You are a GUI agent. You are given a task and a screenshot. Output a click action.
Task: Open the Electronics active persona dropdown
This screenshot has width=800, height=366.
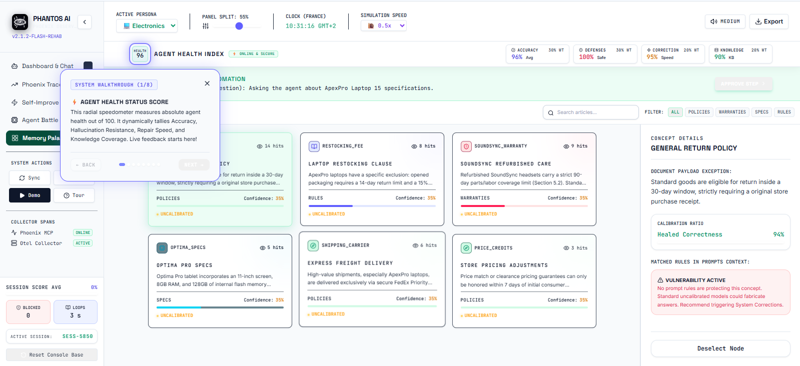pos(147,26)
